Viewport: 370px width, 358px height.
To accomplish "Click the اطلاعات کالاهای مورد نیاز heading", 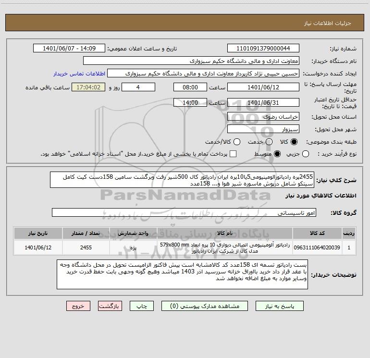I will (321, 196).
